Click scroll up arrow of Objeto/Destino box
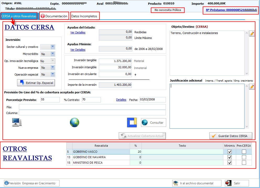 247,33
